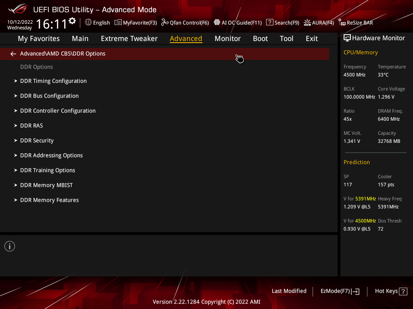Open Extreme Tweaker tab
413x309 pixels.
pyautogui.click(x=129, y=39)
